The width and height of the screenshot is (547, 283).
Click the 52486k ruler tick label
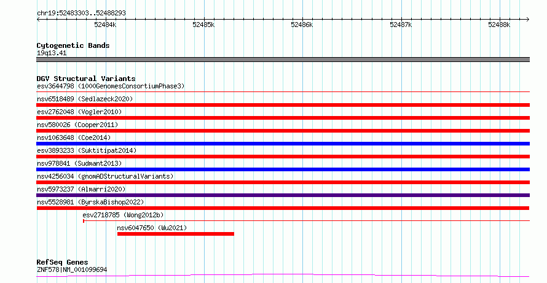pyautogui.click(x=302, y=25)
